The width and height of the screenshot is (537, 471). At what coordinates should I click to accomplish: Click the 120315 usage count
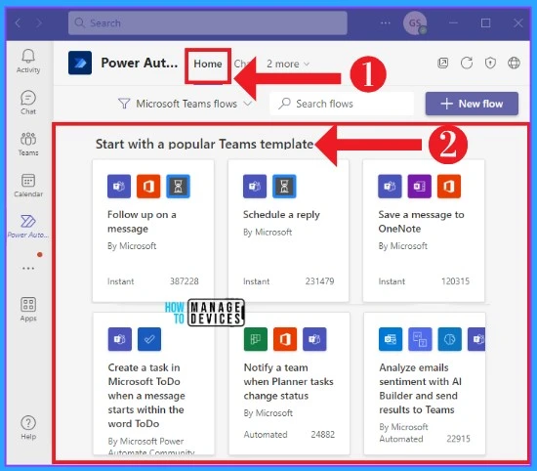pos(455,281)
